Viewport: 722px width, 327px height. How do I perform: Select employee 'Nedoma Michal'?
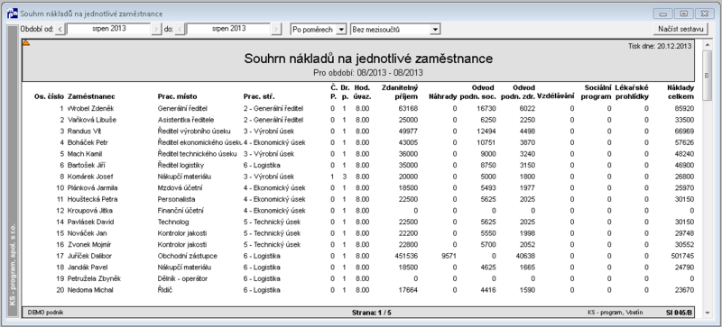coord(90,290)
